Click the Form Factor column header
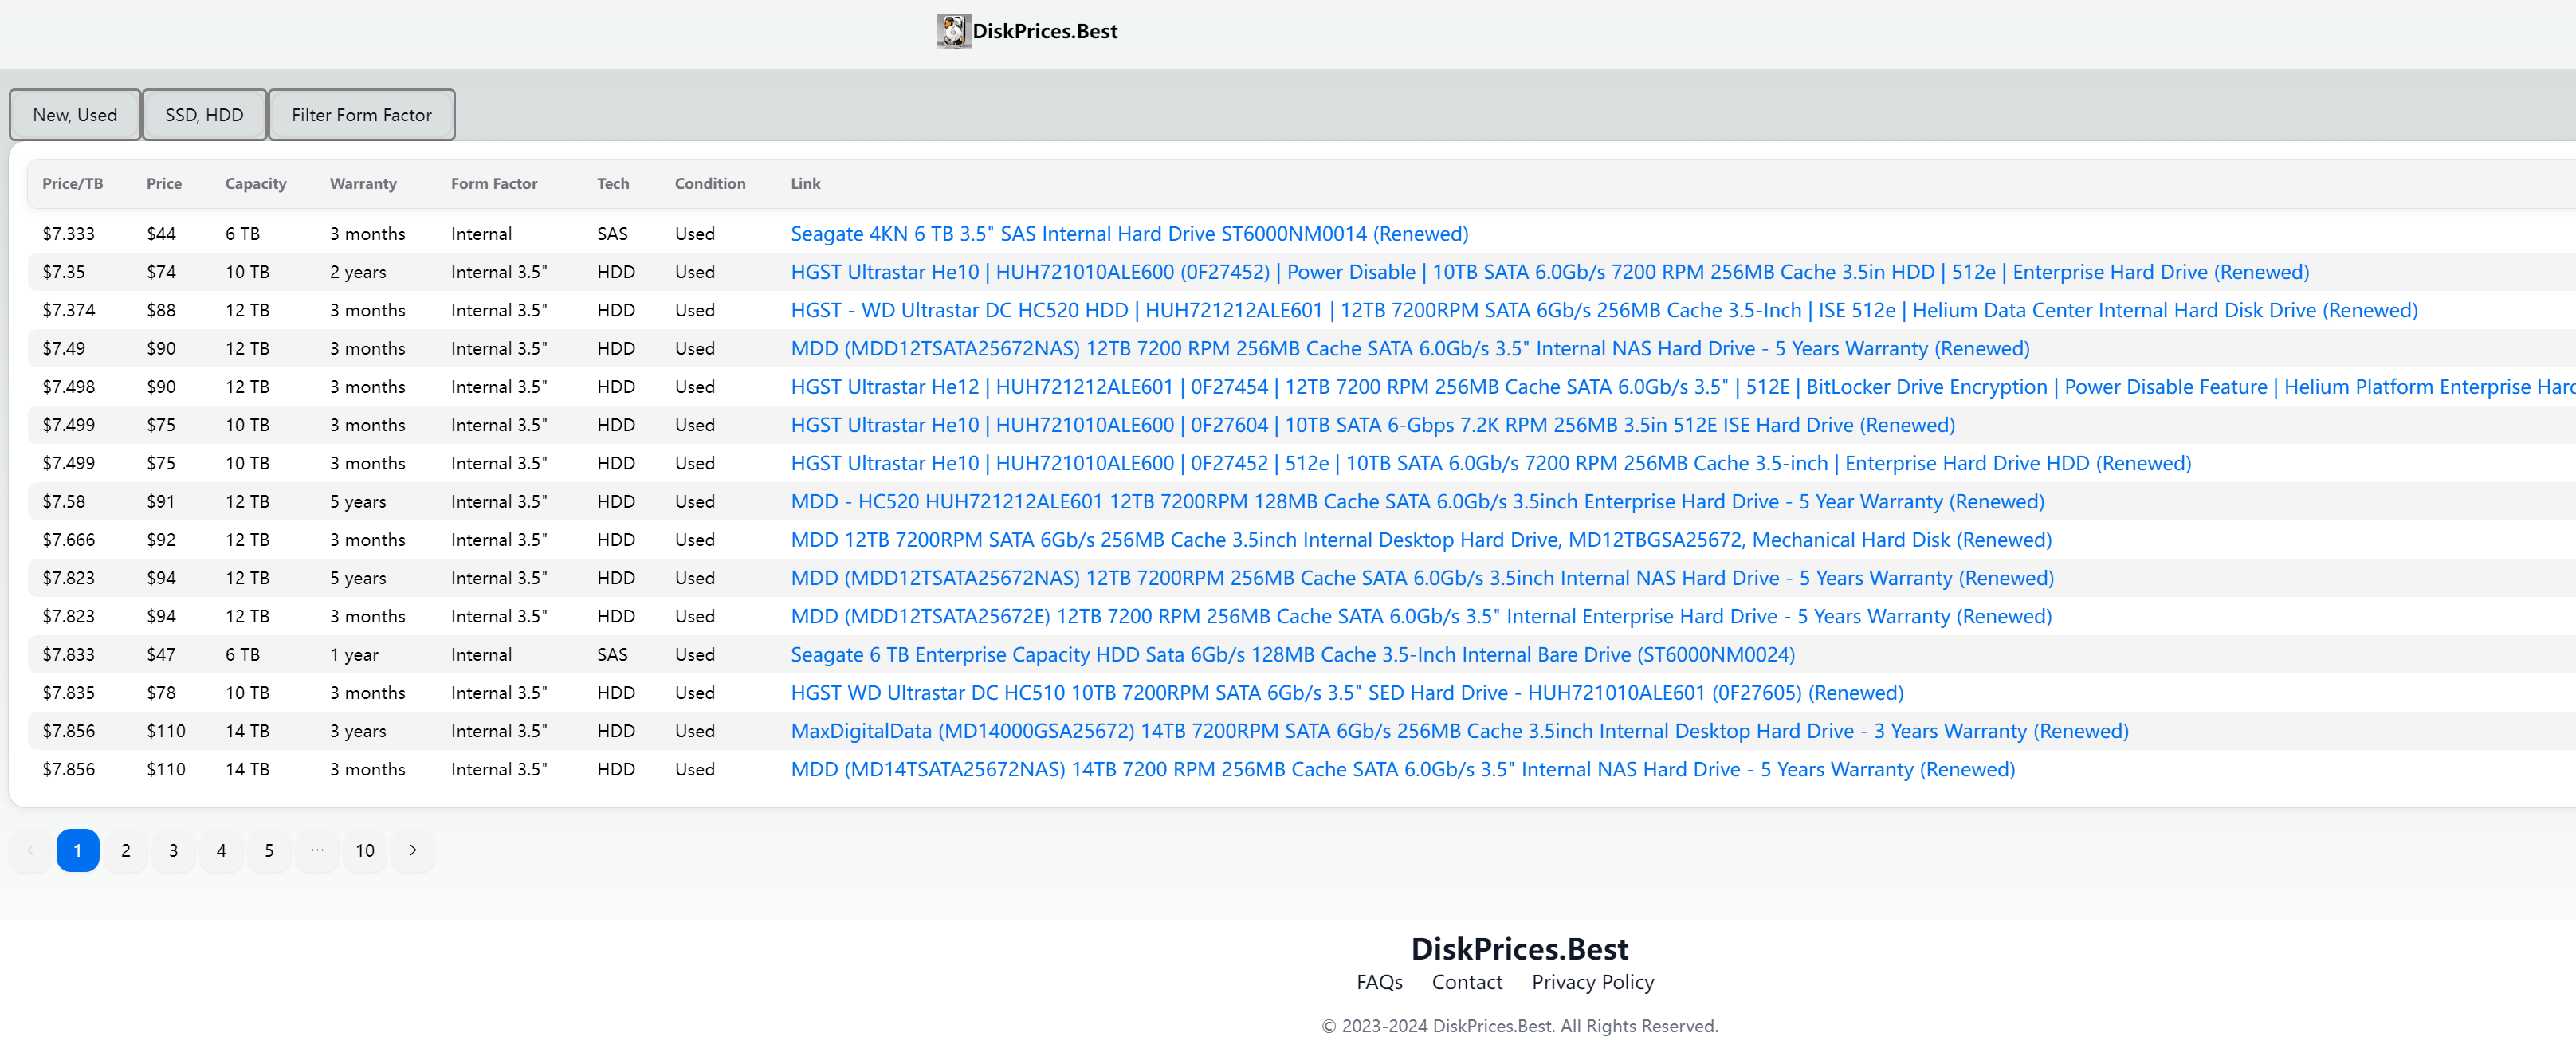This screenshot has width=2576, height=1064. point(494,183)
